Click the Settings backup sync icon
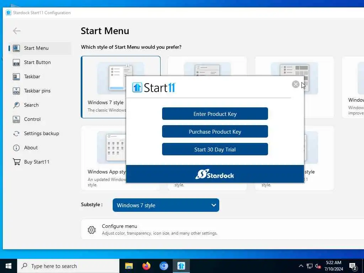Image resolution: width=364 pixels, height=273 pixels. pos(16,134)
